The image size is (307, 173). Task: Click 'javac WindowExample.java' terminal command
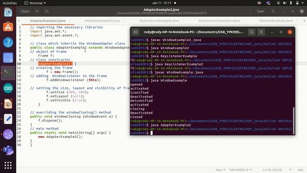pyautogui.click(x=179, y=72)
